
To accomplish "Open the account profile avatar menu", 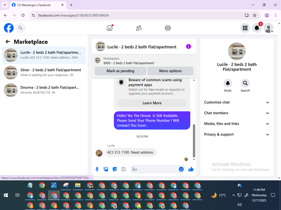I will (269, 28).
